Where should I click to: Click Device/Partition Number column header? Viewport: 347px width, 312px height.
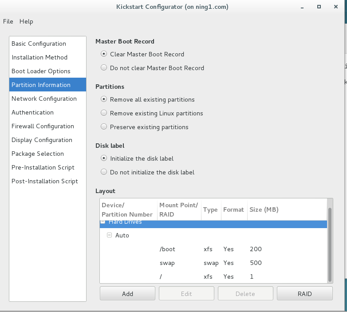click(x=129, y=209)
